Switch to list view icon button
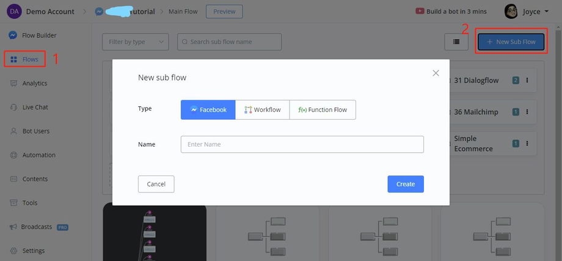This screenshot has width=562, height=261. [x=456, y=42]
